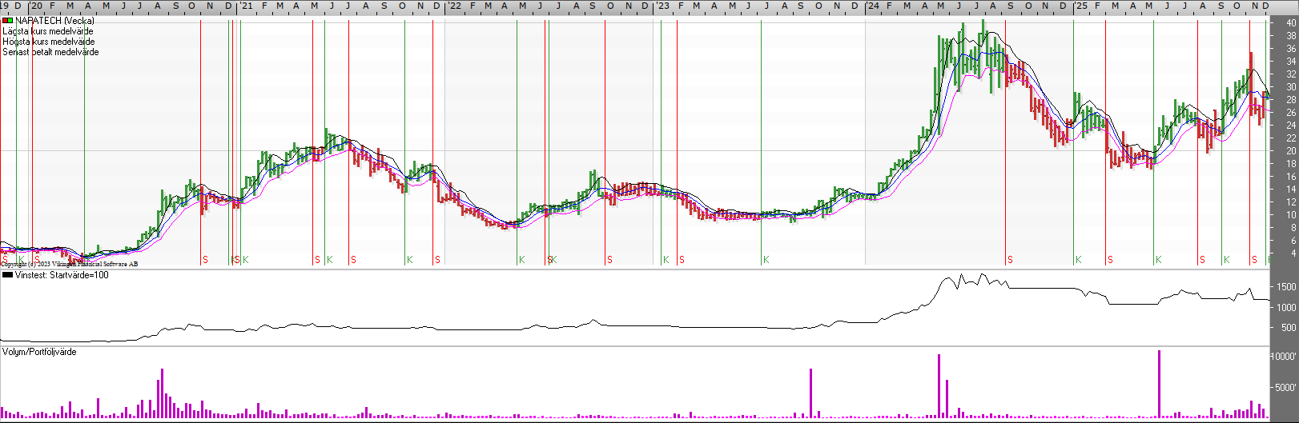
Task: Jump to the '24 year label on timeline
Action: click(x=872, y=6)
